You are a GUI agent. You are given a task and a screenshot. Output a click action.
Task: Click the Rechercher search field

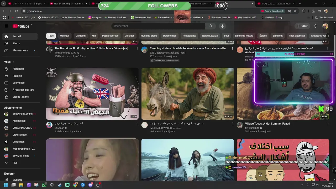pos(158,26)
